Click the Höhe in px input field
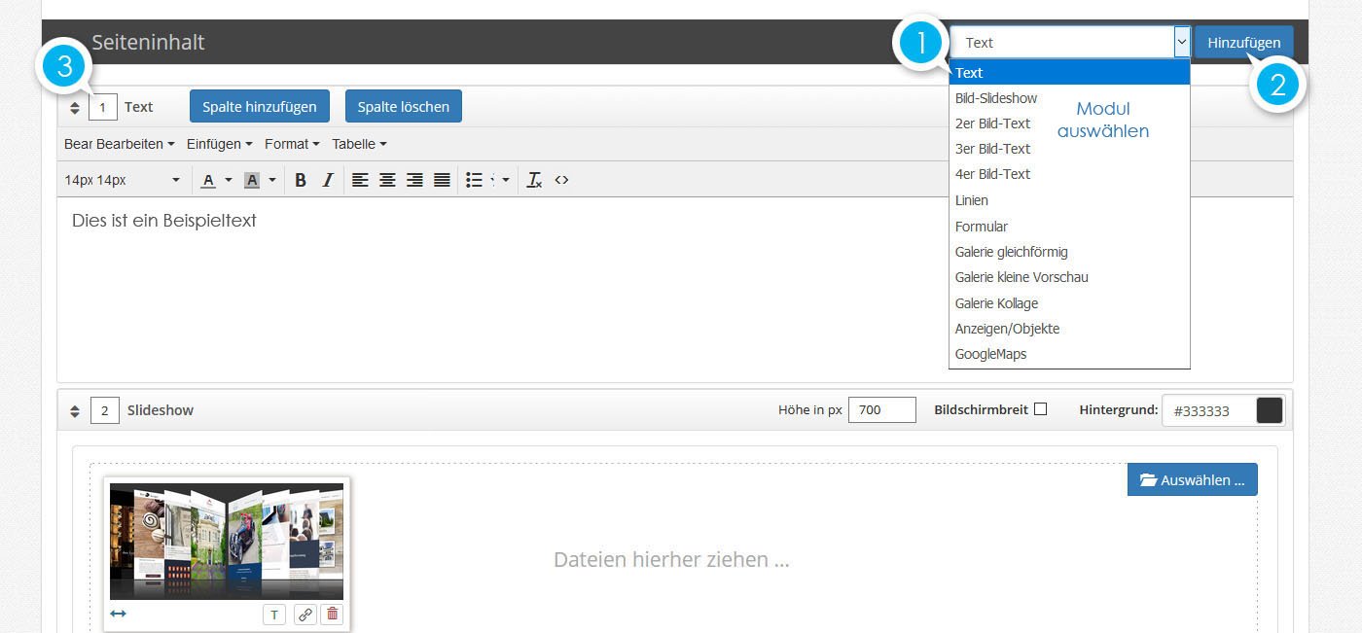Image resolution: width=1362 pixels, height=633 pixels. pos(881,410)
